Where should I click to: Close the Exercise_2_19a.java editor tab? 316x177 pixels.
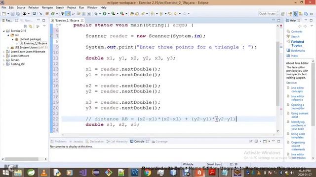82,21
